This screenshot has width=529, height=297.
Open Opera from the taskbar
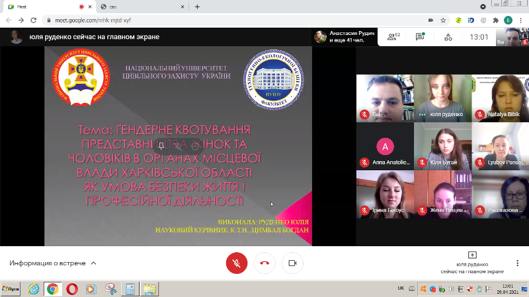71,288
